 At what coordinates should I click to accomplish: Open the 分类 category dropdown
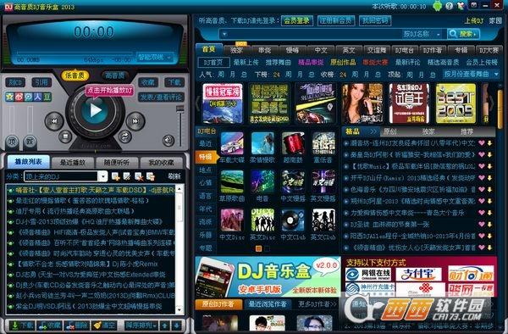(x=102, y=176)
